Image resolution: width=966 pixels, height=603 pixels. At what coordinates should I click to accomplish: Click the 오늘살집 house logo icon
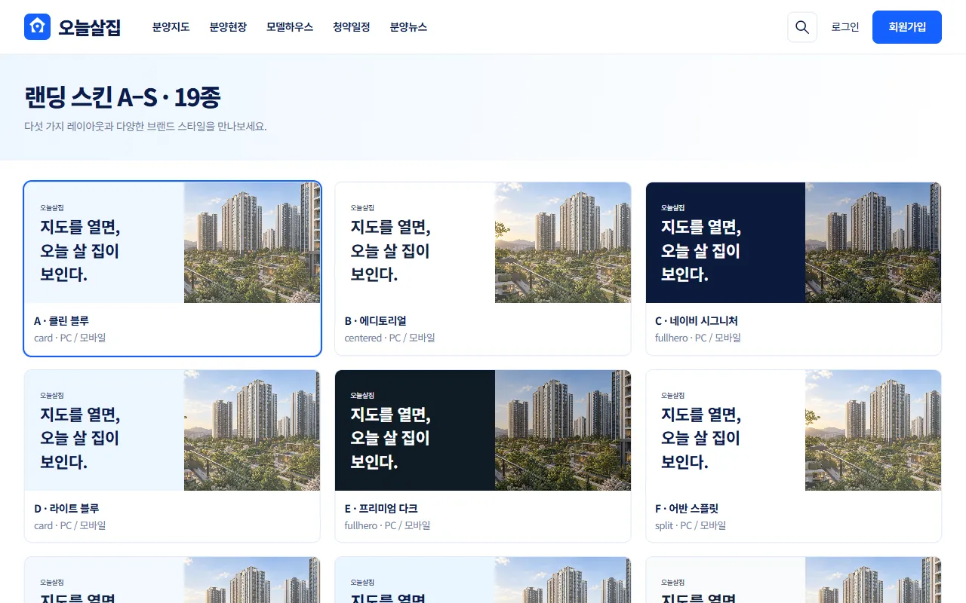point(37,27)
